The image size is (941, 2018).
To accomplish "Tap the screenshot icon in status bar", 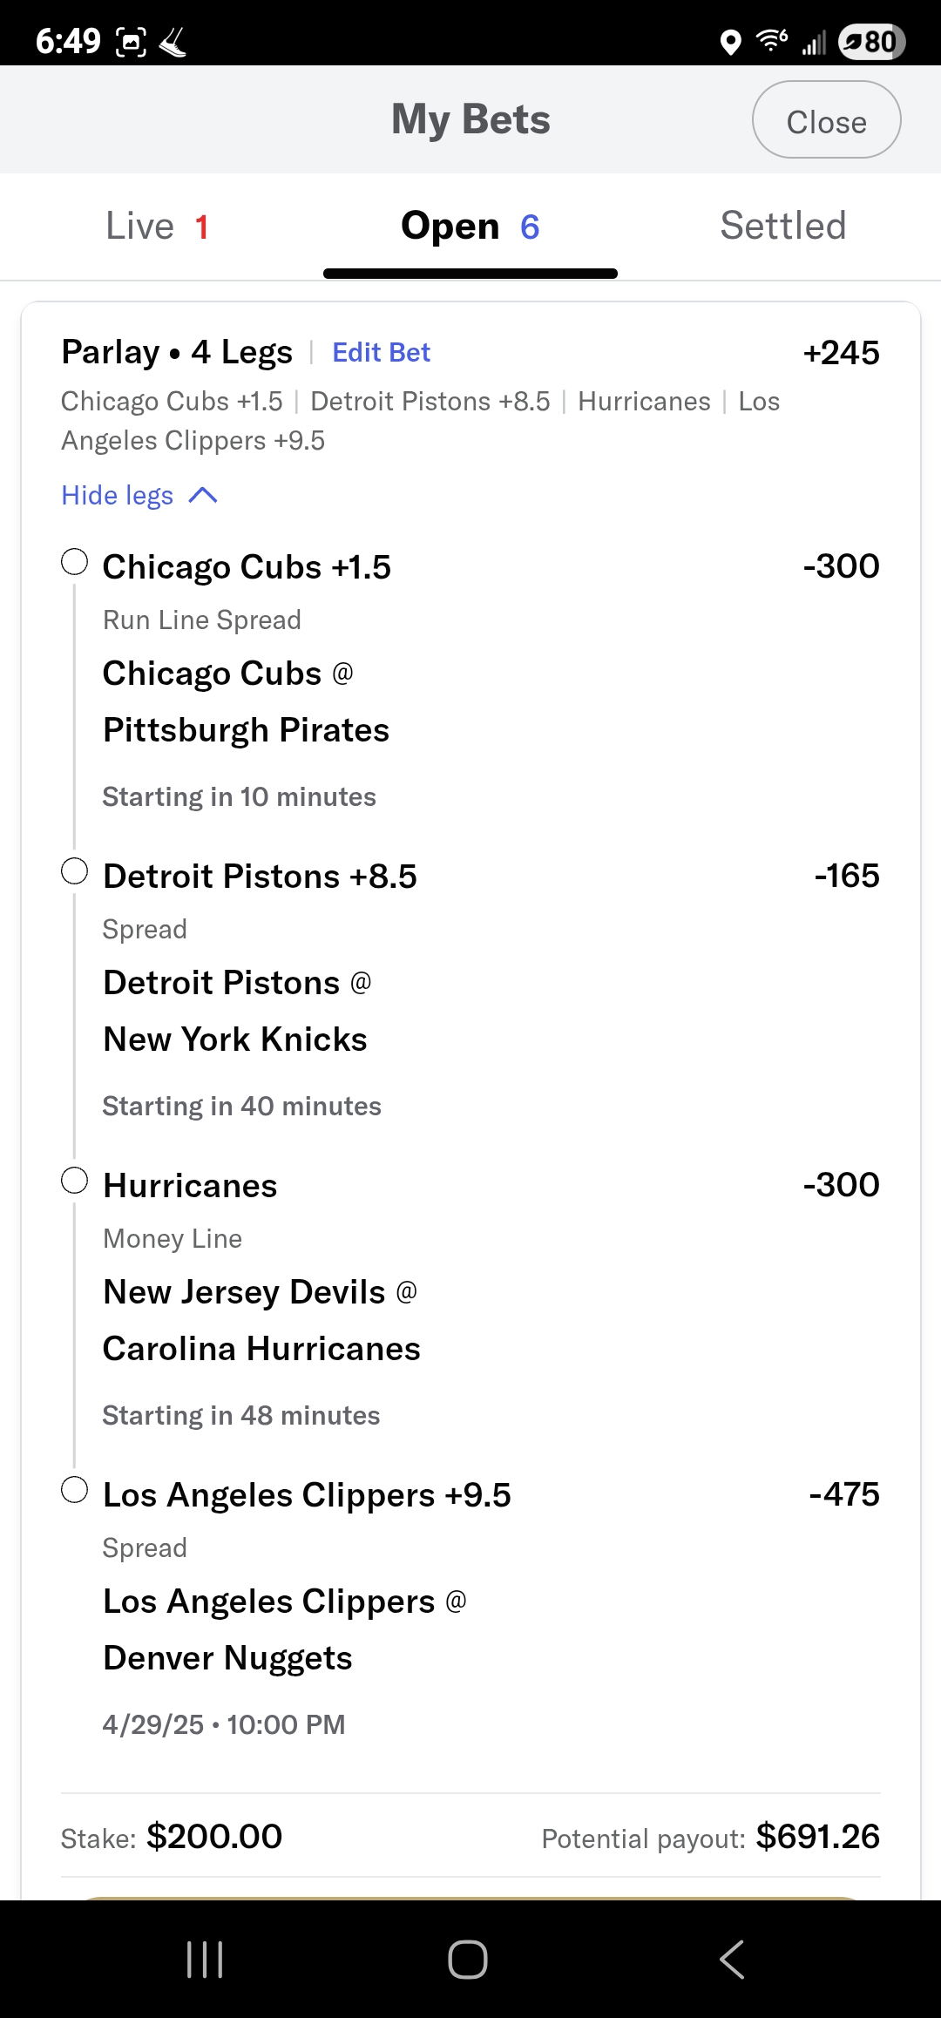I will (131, 42).
